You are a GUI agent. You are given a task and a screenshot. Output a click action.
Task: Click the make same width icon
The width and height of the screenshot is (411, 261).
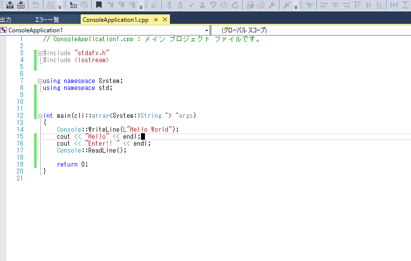pyautogui.click(x=394, y=5)
